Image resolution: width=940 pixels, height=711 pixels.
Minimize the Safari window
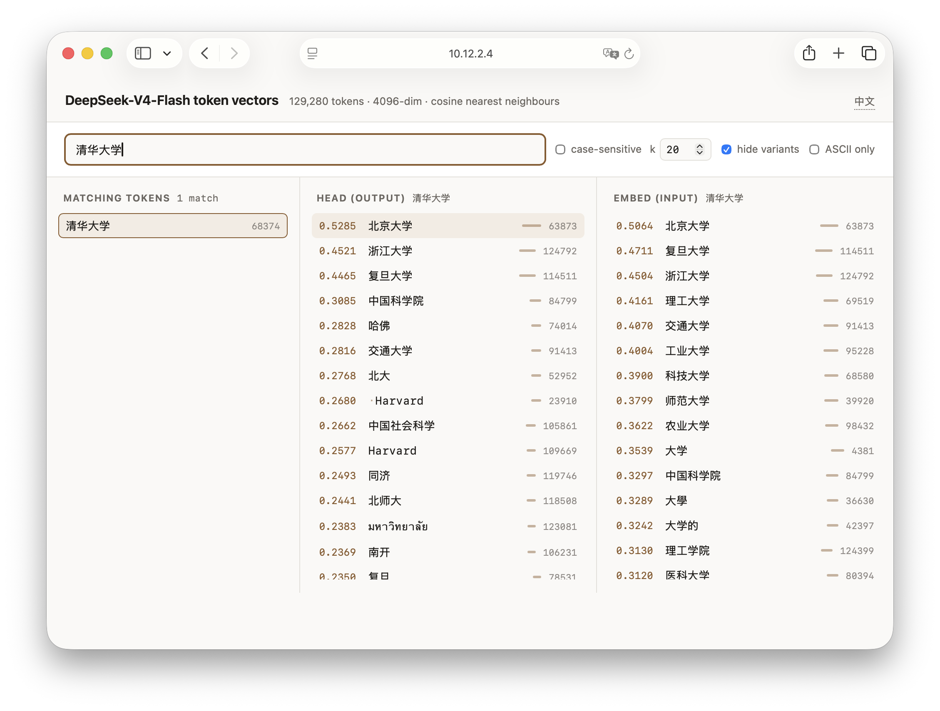click(x=87, y=54)
